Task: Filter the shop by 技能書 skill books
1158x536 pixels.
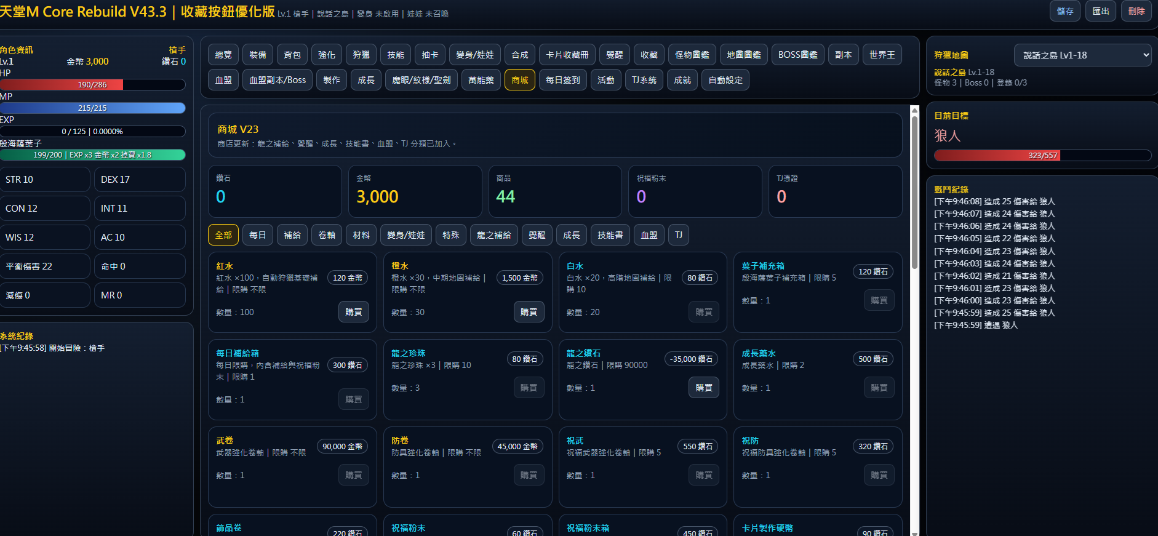Action: click(610, 235)
